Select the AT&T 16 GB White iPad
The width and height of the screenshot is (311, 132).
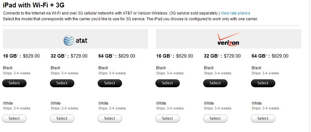point(14,118)
